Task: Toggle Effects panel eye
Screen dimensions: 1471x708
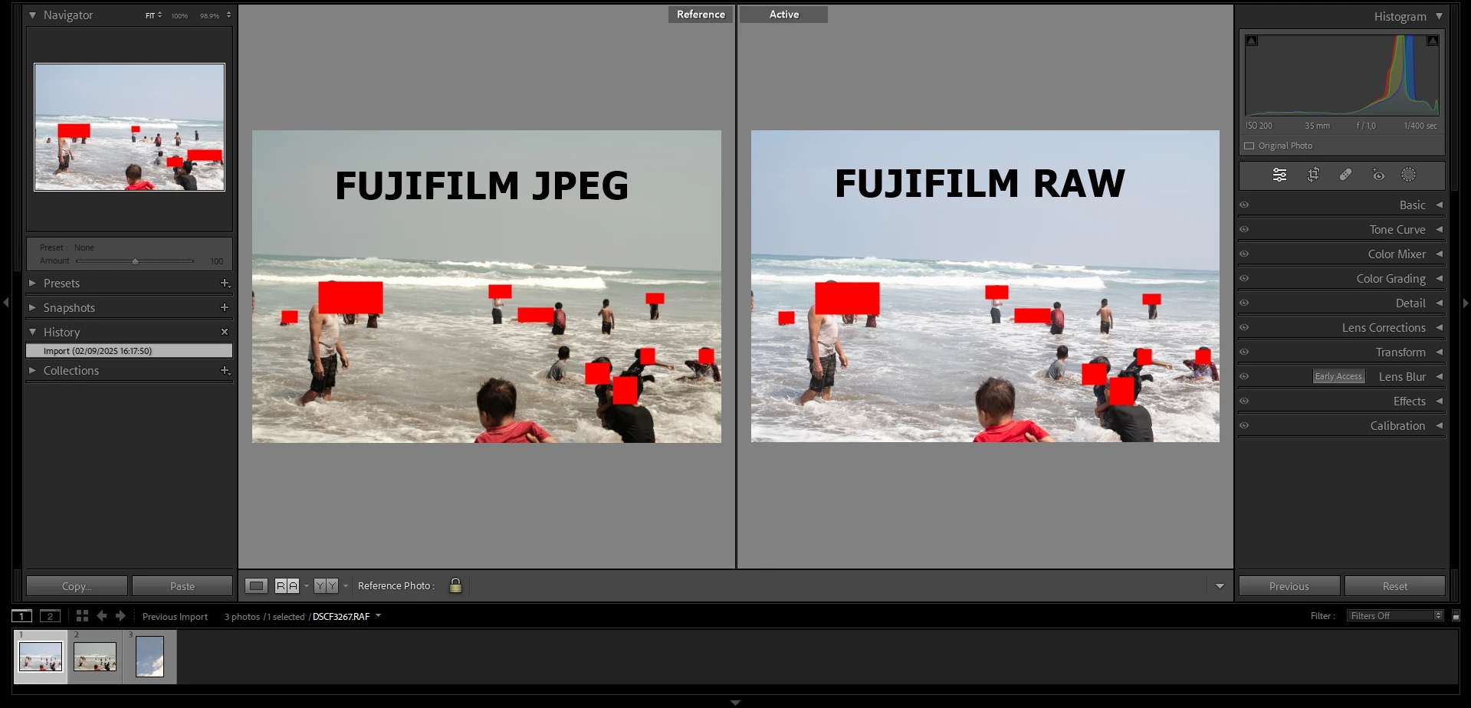Action: click(x=1244, y=402)
